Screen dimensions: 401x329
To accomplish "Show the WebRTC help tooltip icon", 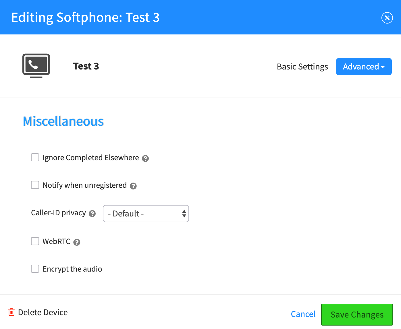I will 77,242.
